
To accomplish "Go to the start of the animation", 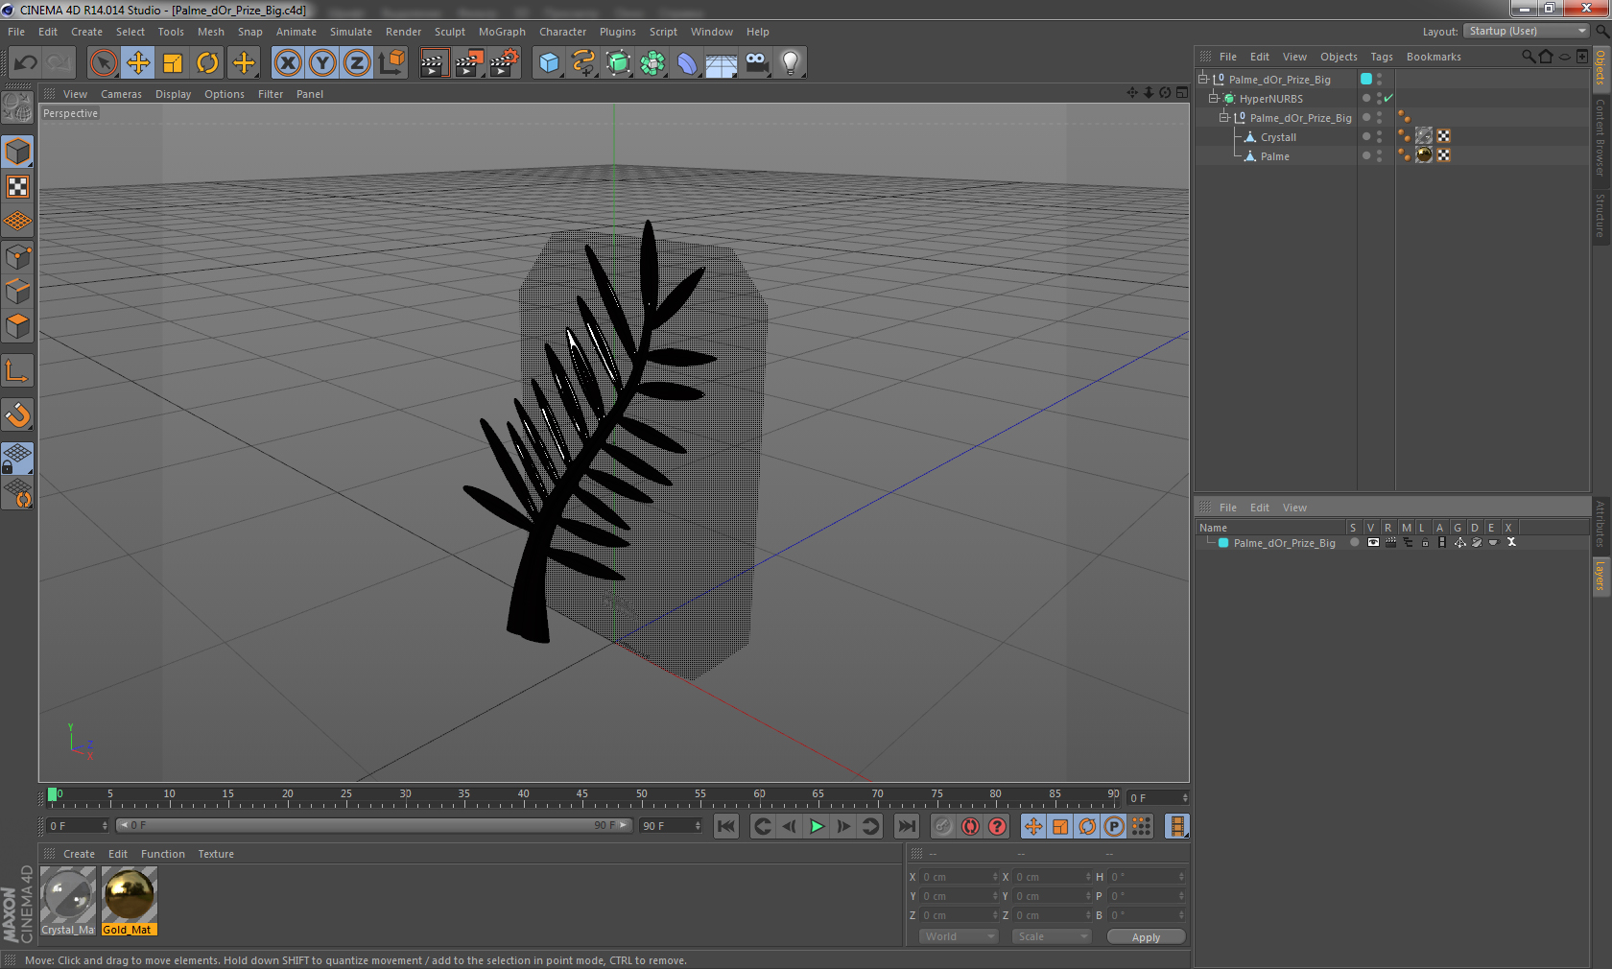I will (x=726, y=826).
